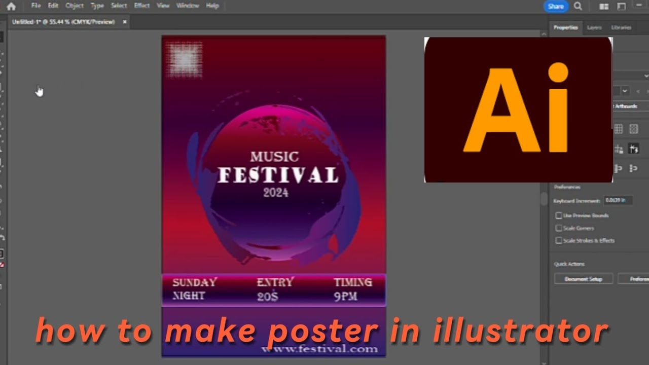Switch to the Layers tab
Screen dimensions: 649x365
(x=594, y=27)
